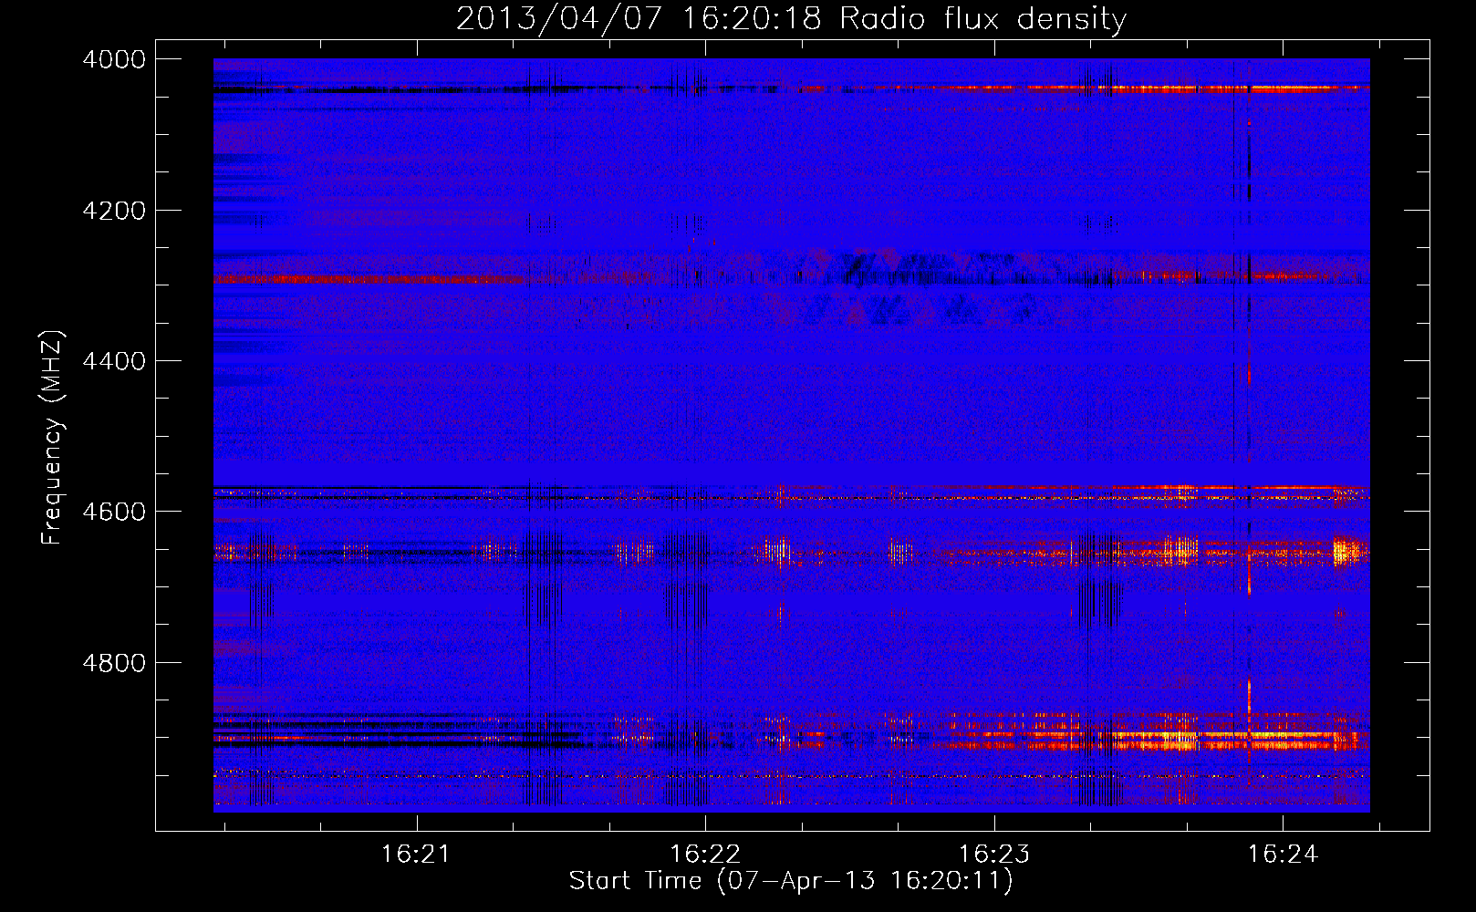Click the 'Frequency (MHZ)' y-axis label
Screen dimensions: 1476x912
coord(53,438)
